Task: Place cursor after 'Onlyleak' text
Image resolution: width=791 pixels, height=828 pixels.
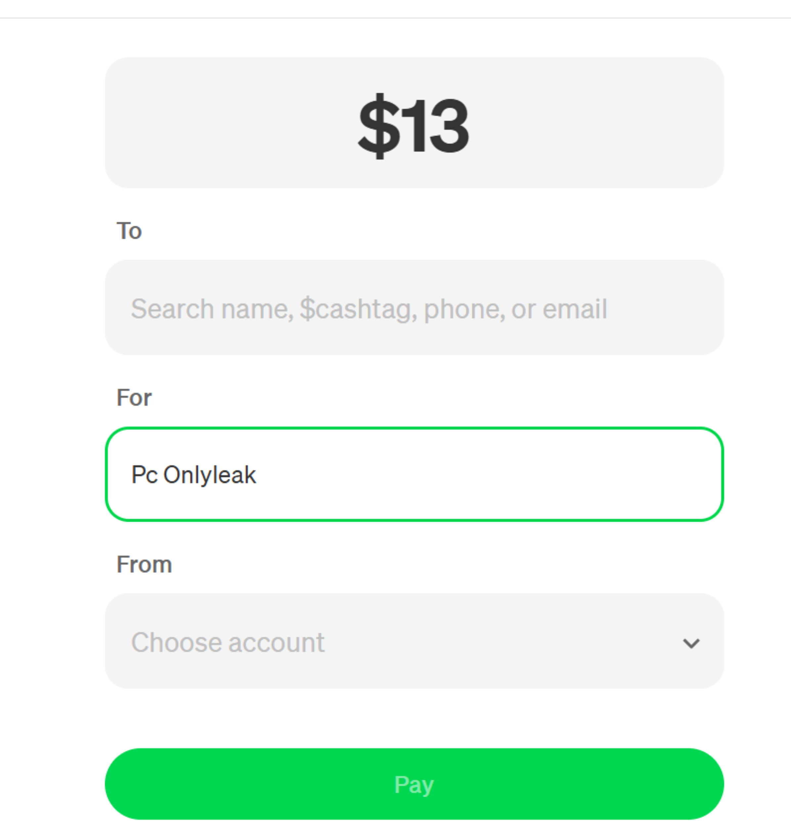Action: pyautogui.click(x=257, y=475)
